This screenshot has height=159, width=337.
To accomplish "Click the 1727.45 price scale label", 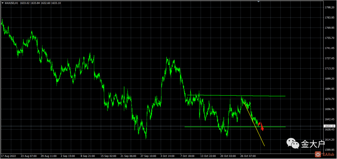I will point(330,58).
